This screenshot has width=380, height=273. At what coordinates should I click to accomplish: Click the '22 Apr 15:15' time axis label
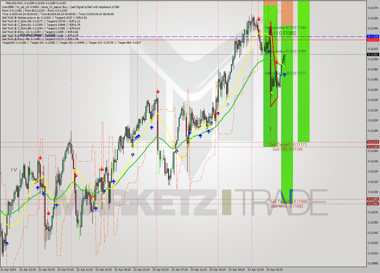coord(104,270)
